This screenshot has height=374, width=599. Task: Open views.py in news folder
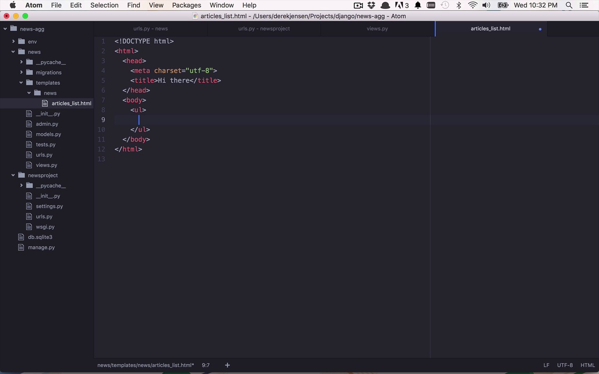click(47, 165)
